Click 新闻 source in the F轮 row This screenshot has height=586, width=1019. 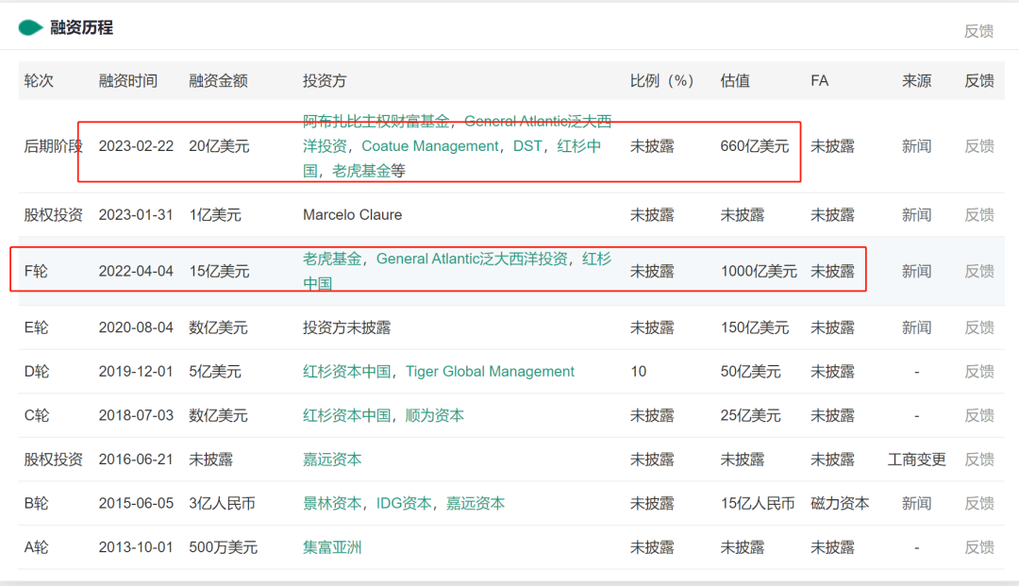[916, 272]
